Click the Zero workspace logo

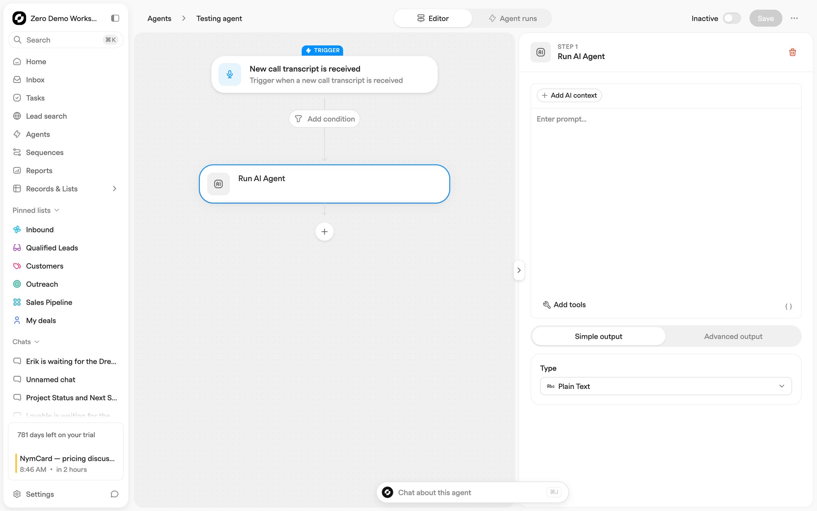click(19, 18)
